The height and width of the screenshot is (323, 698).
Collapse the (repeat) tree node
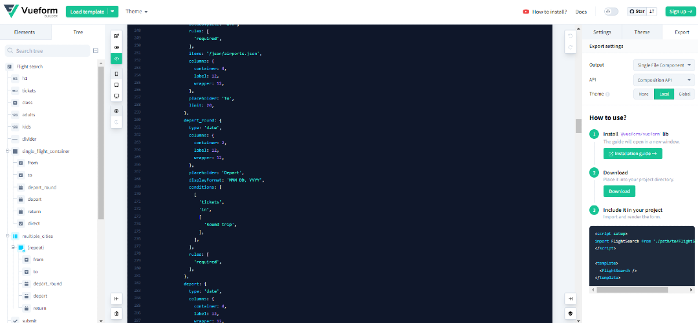(x=14, y=247)
